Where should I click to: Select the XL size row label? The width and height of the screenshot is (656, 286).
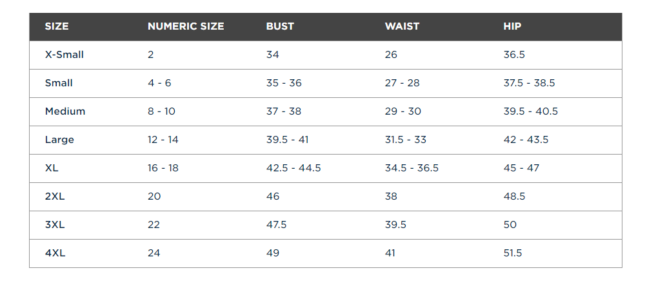[x=52, y=168]
